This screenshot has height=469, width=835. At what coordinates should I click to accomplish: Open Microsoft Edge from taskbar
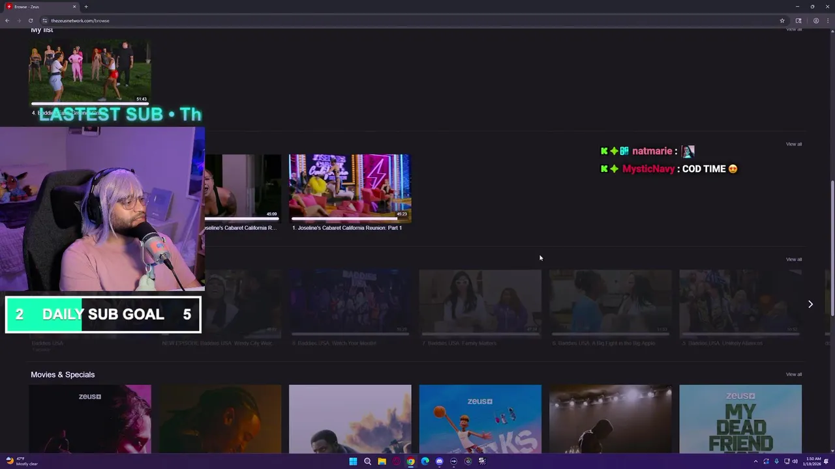point(425,461)
